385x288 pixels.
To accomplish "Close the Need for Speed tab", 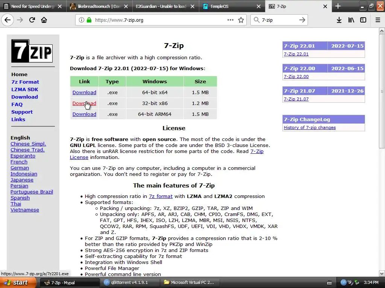I will (x=60, y=6).
